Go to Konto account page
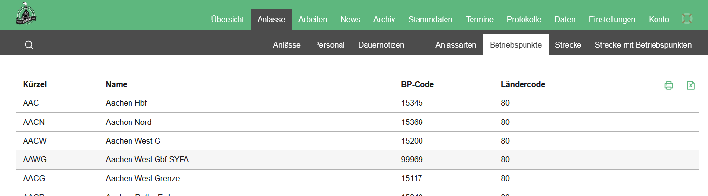Screen dimensions: 708x196 click(x=659, y=20)
